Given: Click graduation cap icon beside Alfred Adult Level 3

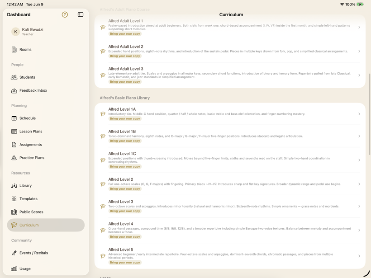Looking at the screenshot, I should [103, 75].
